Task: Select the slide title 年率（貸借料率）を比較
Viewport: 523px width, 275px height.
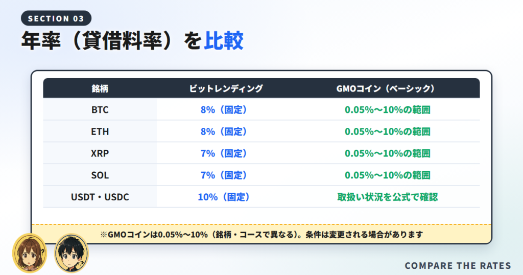Action: pyautogui.click(x=132, y=41)
